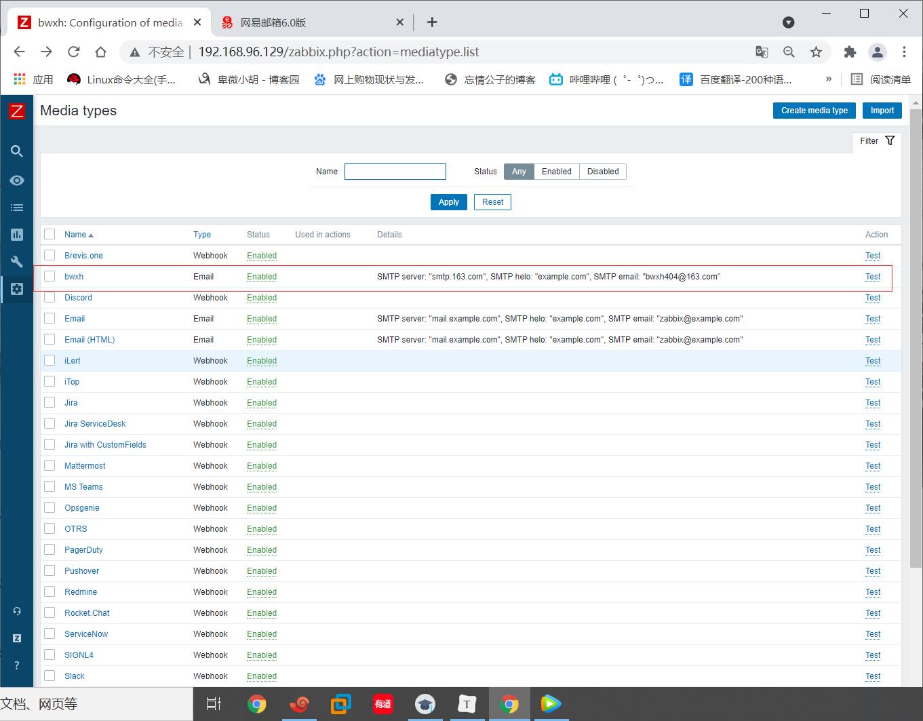Tick checkbox for iLert row
923x721 pixels.
50,360
